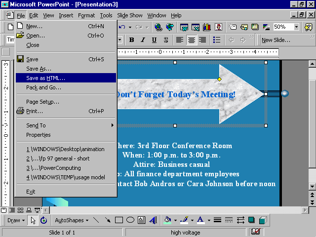Screen dimensions: 316x237
Task: Choose Save as HTML menu item
Action: (x=66, y=78)
